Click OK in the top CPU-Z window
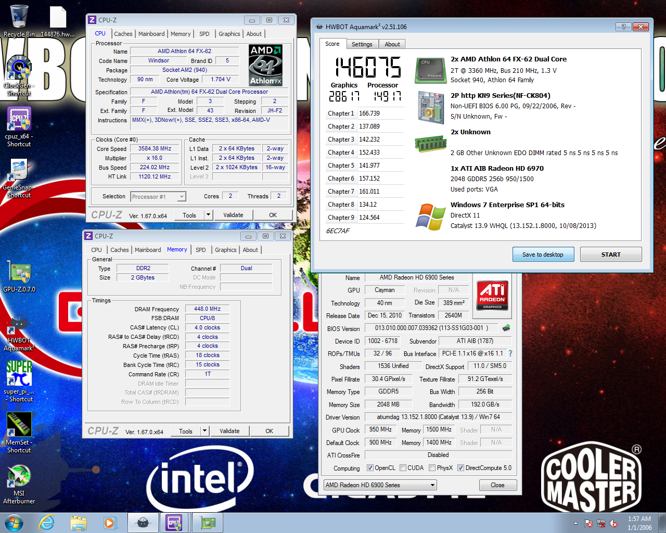This screenshot has height=533, width=666. pyautogui.click(x=273, y=215)
